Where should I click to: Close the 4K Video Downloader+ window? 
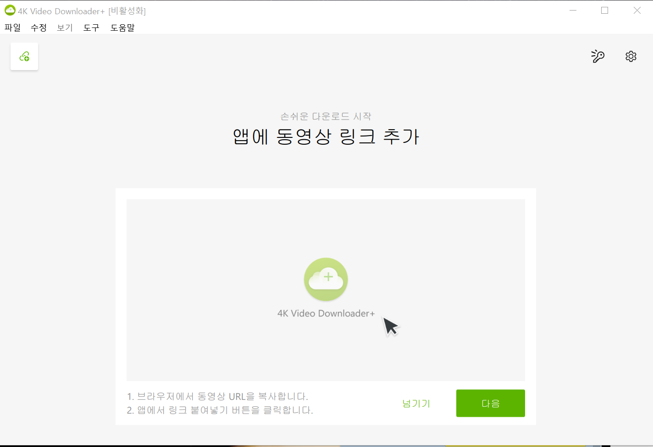(637, 10)
